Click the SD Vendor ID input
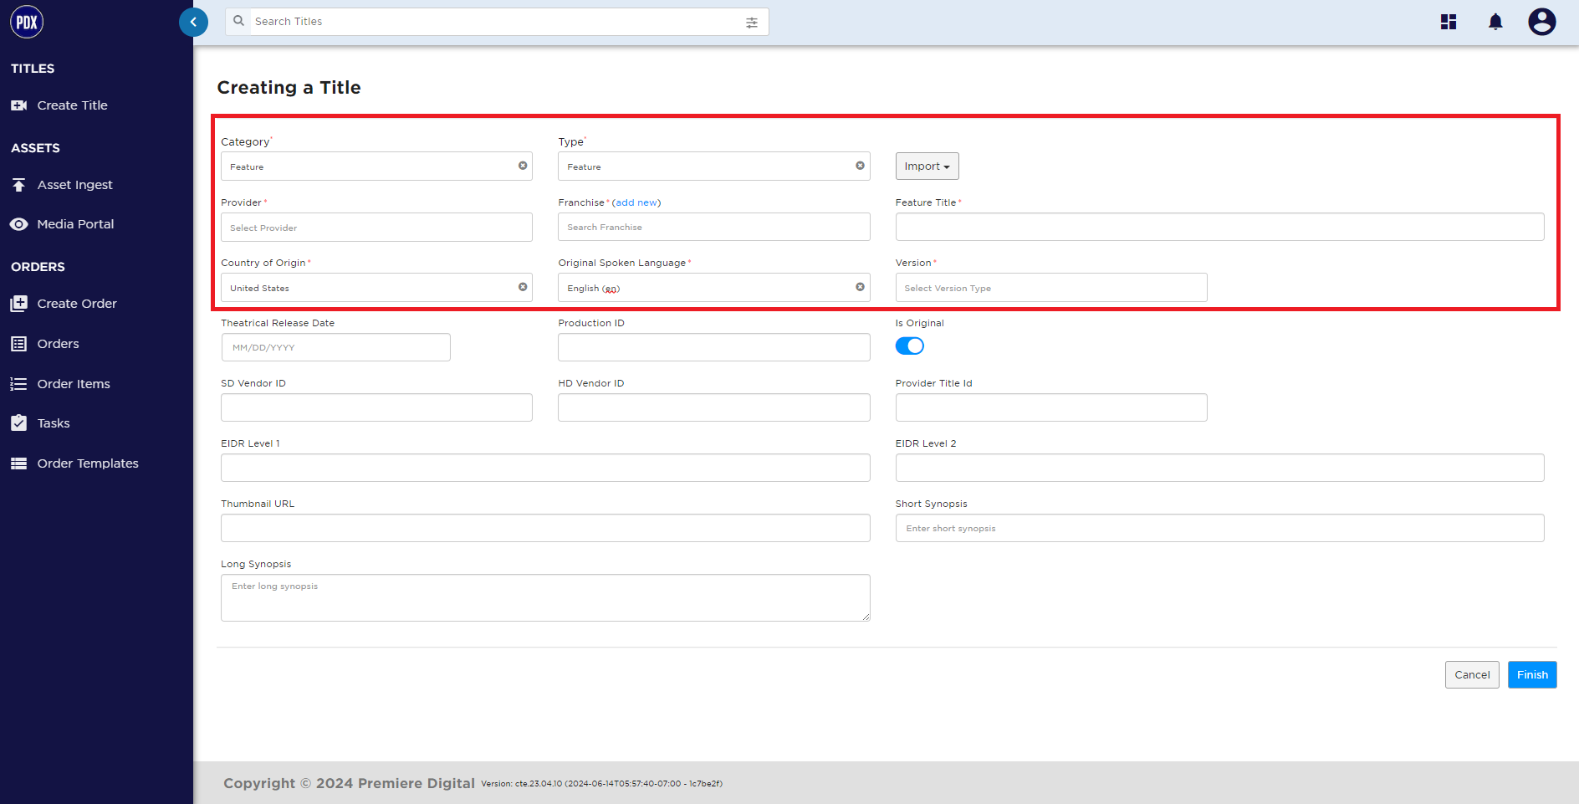 click(376, 407)
